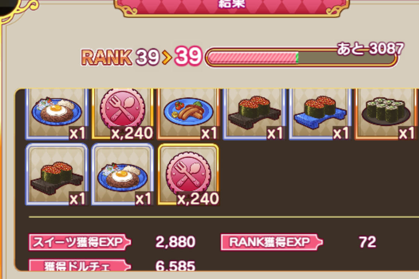Click the rank experience progress bar
Image resolution: width=419 pixels, height=279 pixels.
tap(301, 57)
